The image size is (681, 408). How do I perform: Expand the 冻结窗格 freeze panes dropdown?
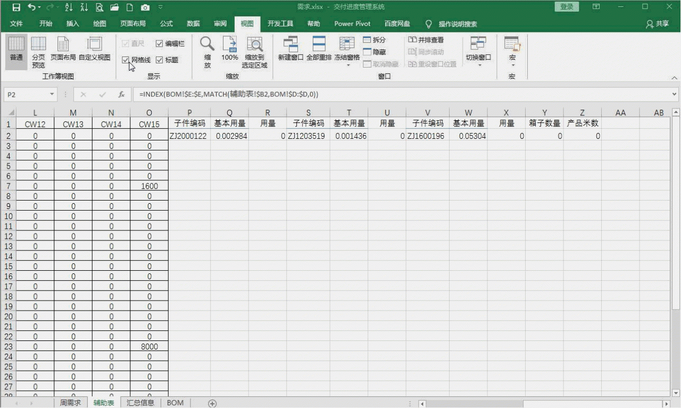(347, 65)
